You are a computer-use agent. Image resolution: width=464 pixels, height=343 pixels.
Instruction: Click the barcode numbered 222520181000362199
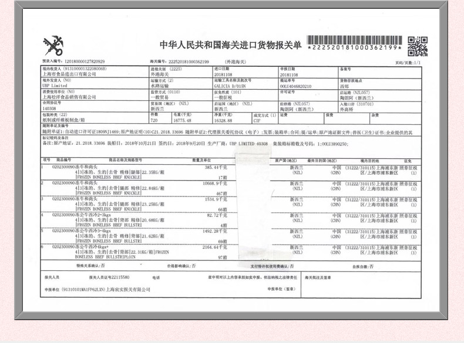(354, 43)
